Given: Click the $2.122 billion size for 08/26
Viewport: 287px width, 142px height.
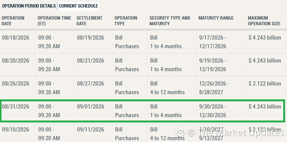Looking at the screenshot, I should pos(265,84).
